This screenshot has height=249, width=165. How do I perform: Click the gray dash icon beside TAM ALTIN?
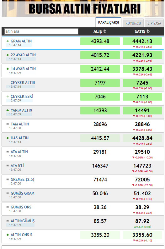8,124
